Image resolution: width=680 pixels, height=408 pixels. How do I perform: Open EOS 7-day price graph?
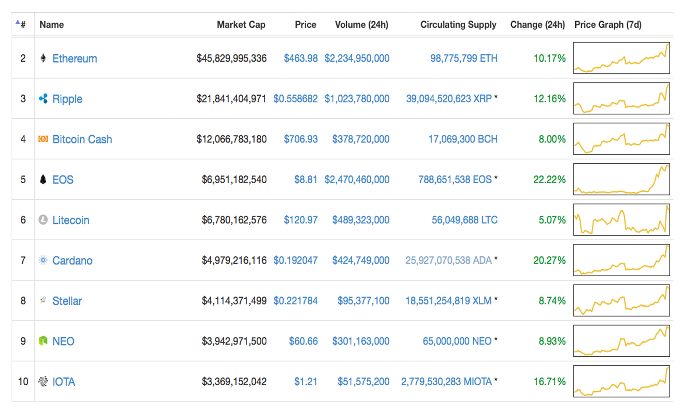622,179
